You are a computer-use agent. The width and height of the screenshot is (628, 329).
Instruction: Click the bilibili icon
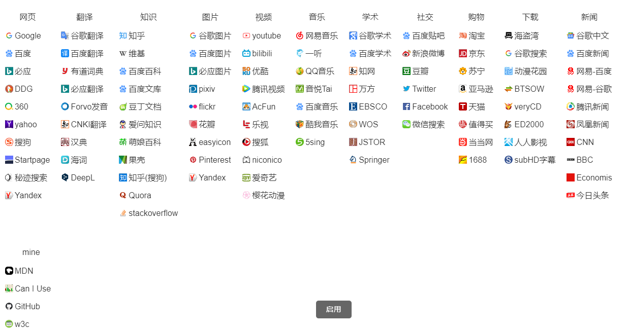pyautogui.click(x=246, y=54)
